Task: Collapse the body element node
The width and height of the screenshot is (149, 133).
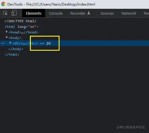Action: pyautogui.click(x=6, y=37)
